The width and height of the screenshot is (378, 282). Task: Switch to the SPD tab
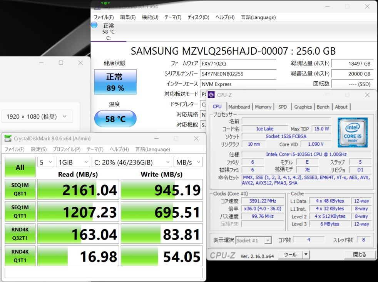click(283, 107)
